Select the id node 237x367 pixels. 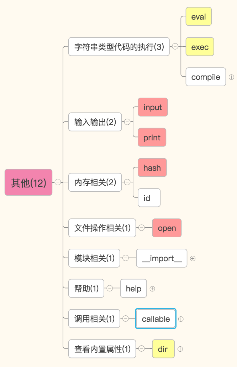pyautogui.click(x=149, y=198)
